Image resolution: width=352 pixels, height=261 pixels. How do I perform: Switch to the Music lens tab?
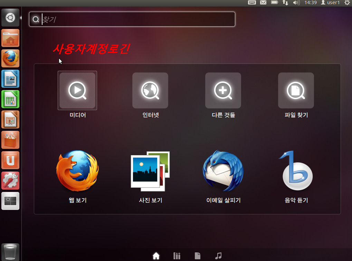(x=218, y=256)
